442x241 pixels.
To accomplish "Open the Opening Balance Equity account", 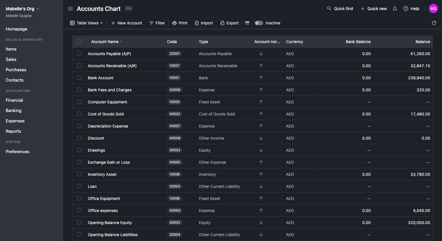I will pos(110,223).
